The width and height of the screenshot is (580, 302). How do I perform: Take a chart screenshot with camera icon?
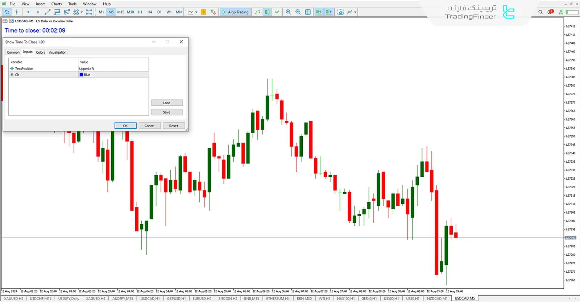[340, 12]
